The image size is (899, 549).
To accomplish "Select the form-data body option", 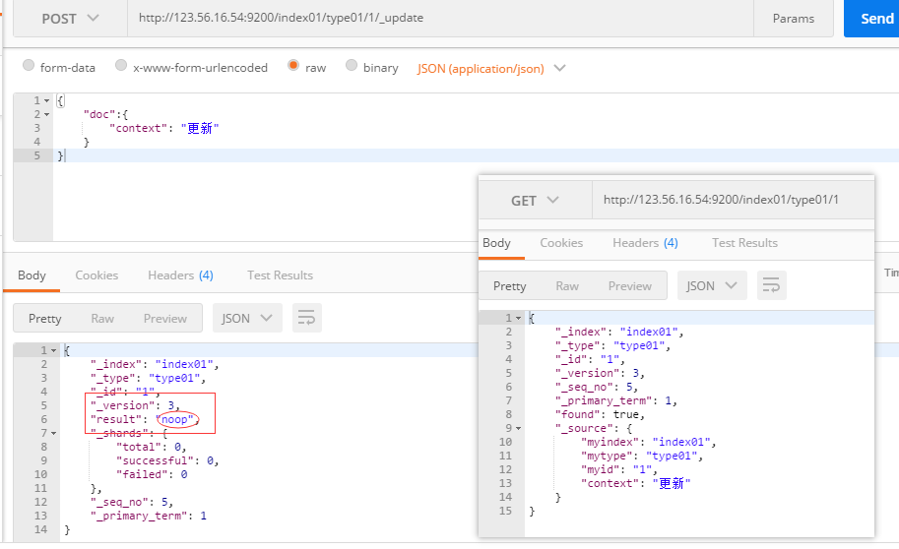I will coord(29,65).
